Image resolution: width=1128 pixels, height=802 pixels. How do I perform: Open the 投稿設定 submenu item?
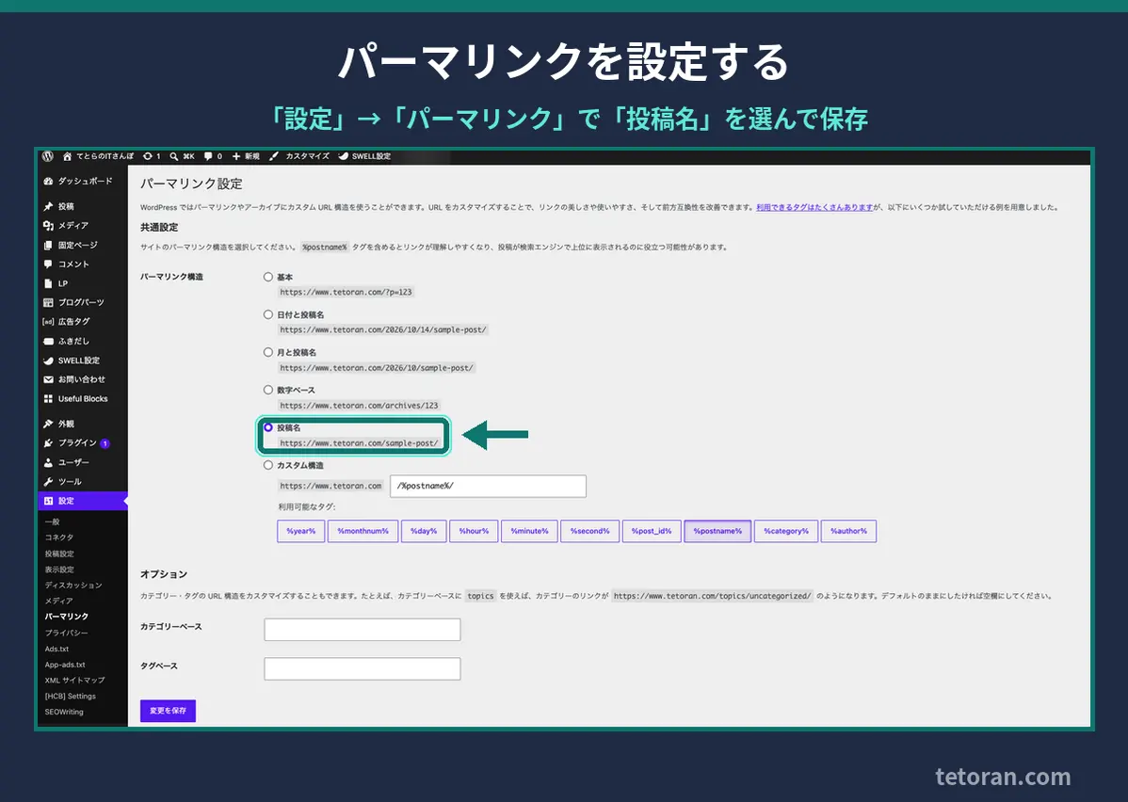(x=59, y=553)
